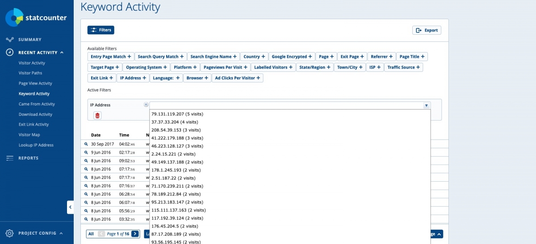Click the Filters button
The image size is (536, 244).
(101, 30)
